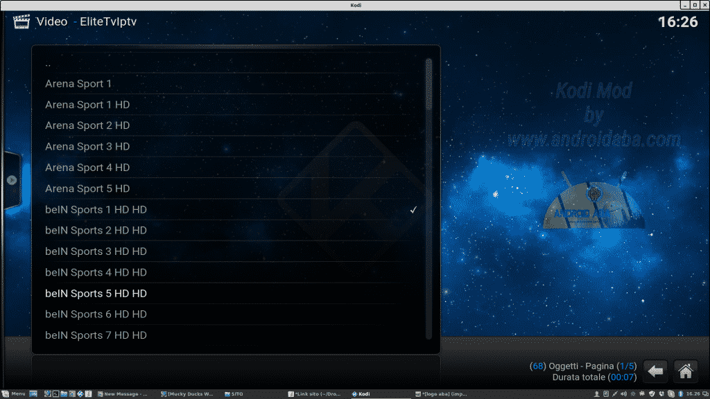Play highlighted beIN Sports 5 HD HD
Screen dimensions: 710x399
click(229, 294)
